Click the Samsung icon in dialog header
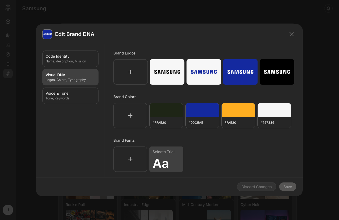 pos(47,34)
